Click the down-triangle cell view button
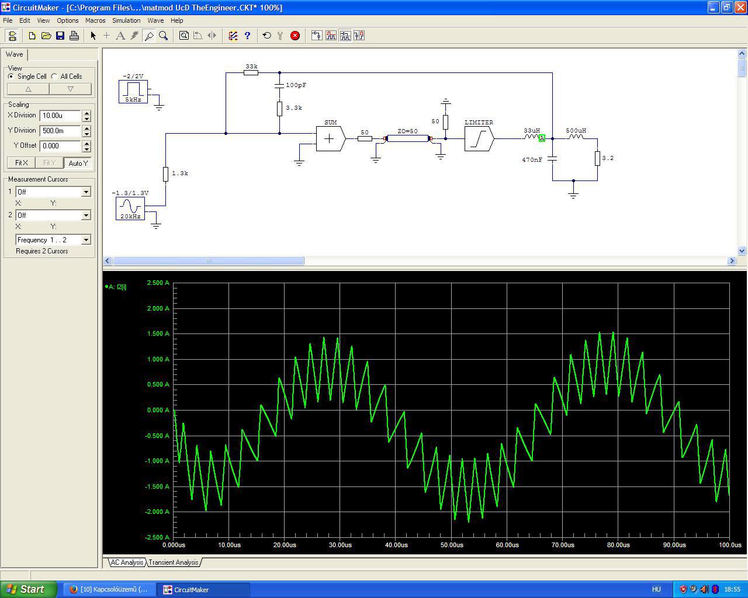Viewport: 748px width, 598px height. [71, 89]
